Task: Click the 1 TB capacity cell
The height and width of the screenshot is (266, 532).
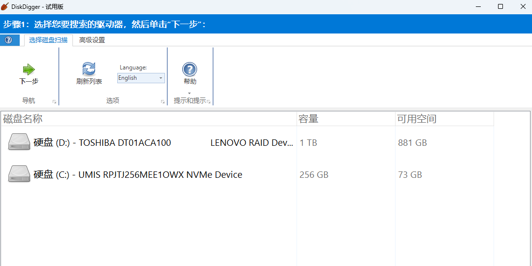Action: (308, 143)
